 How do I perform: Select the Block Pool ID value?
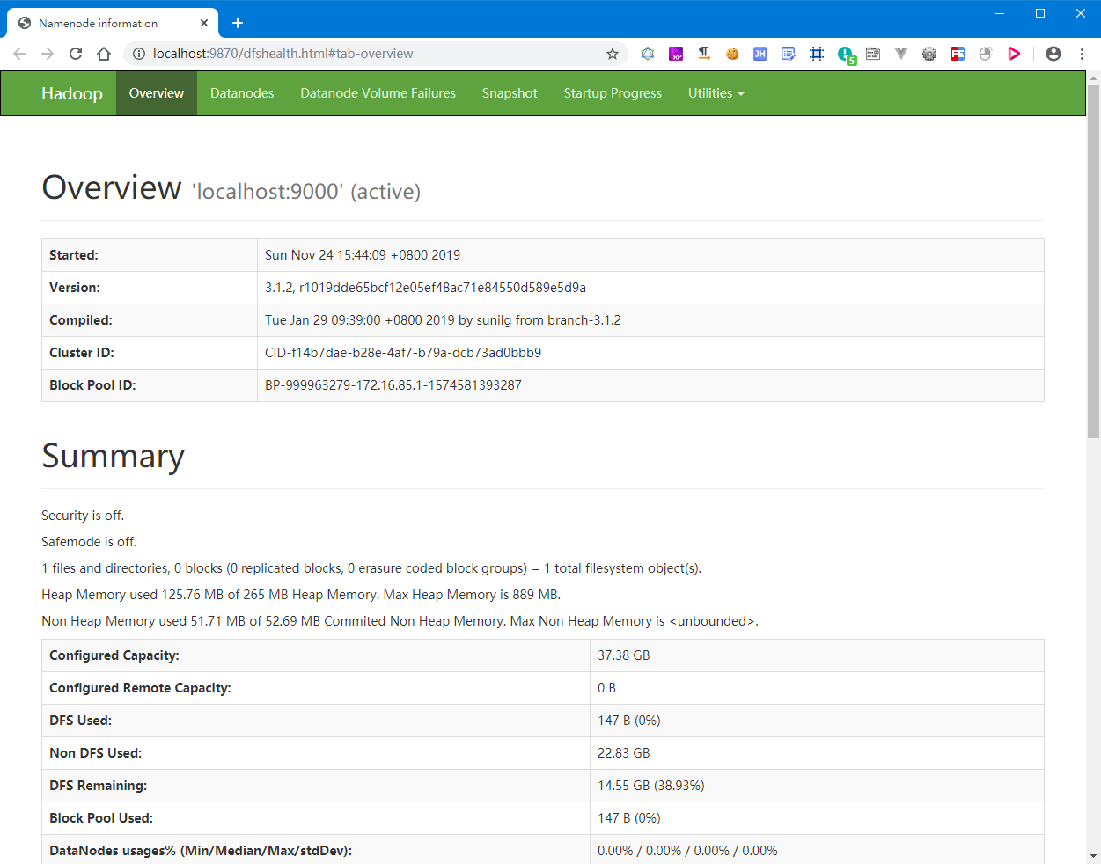(x=393, y=385)
